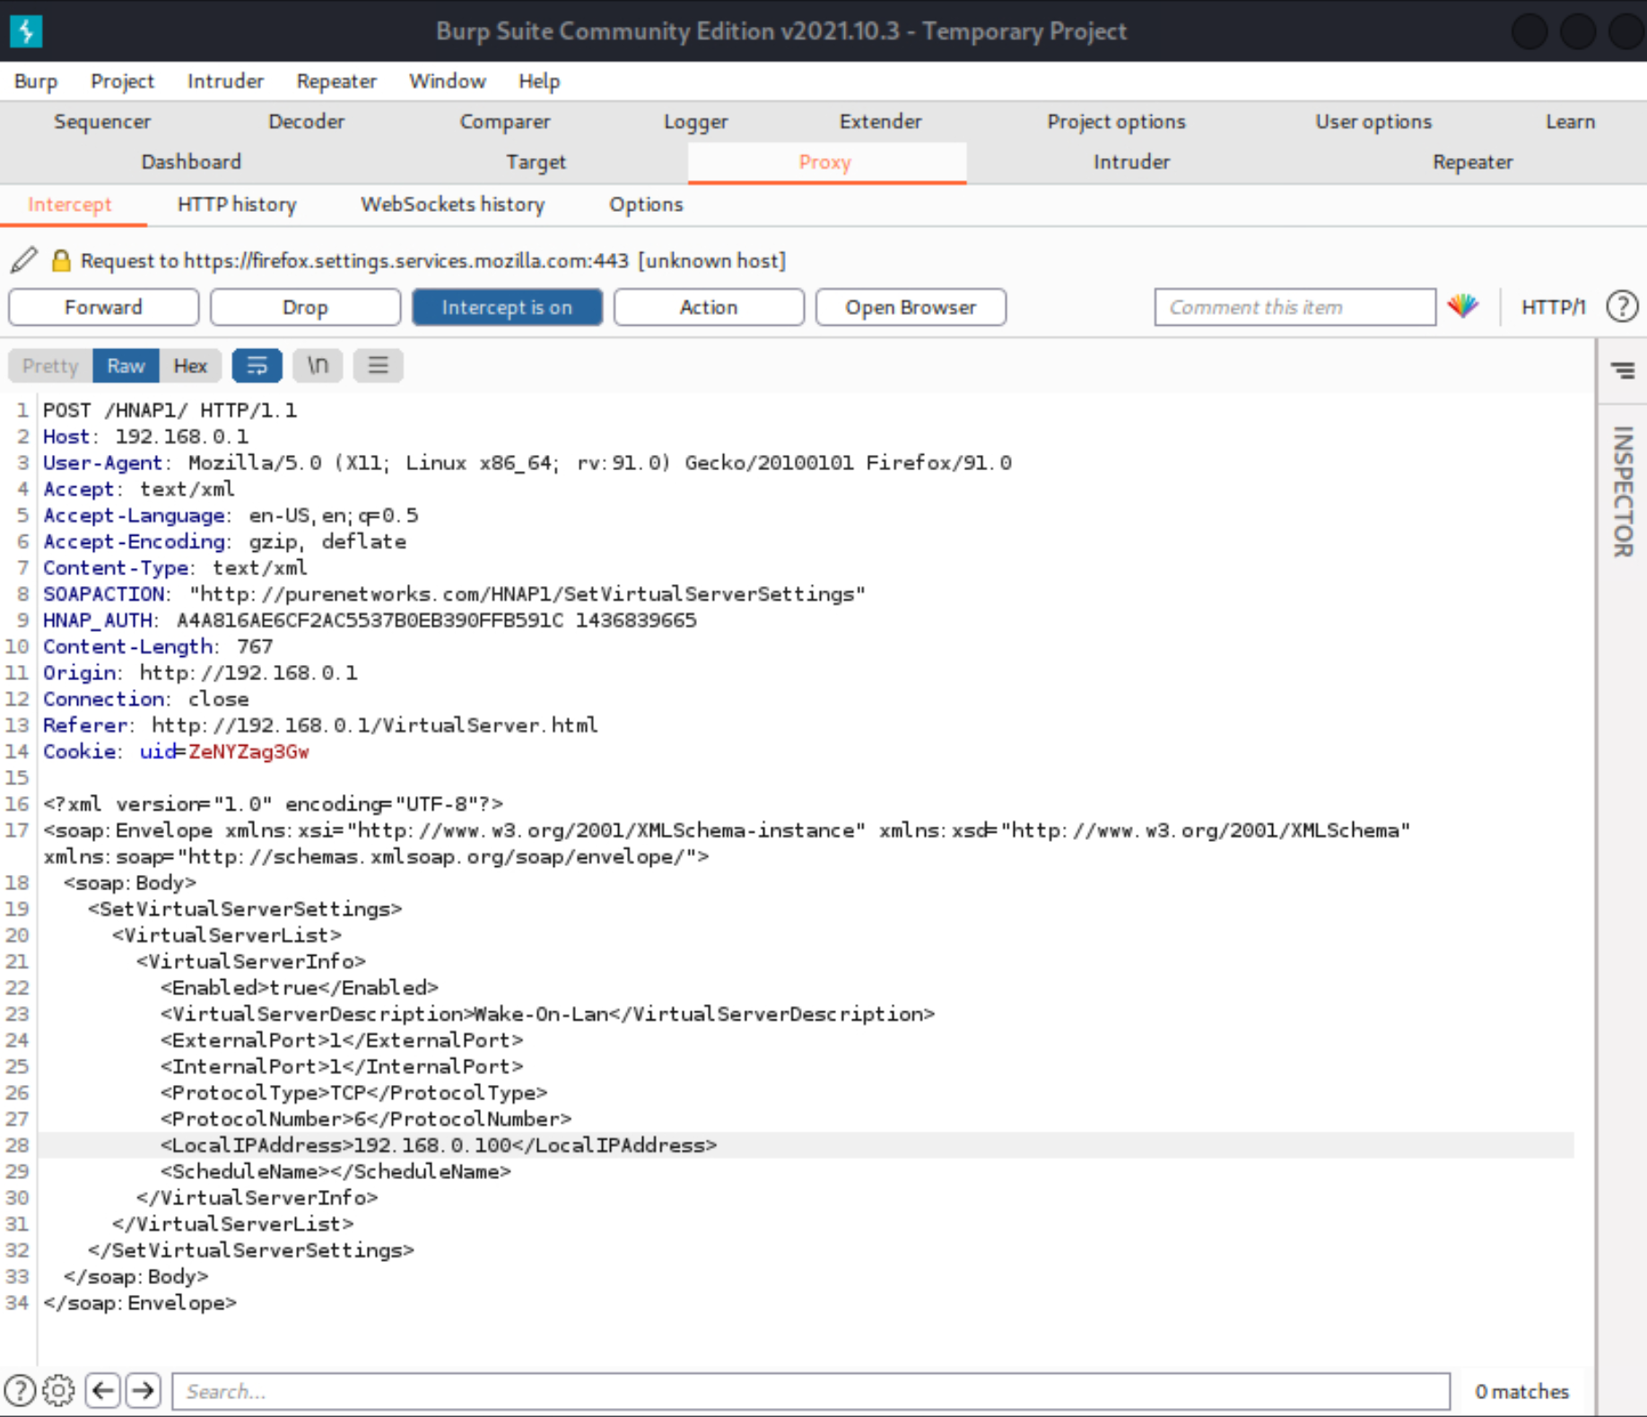This screenshot has width=1647, height=1417.
Task: Open the editor hamburger options menu
Action: (378, 365)
